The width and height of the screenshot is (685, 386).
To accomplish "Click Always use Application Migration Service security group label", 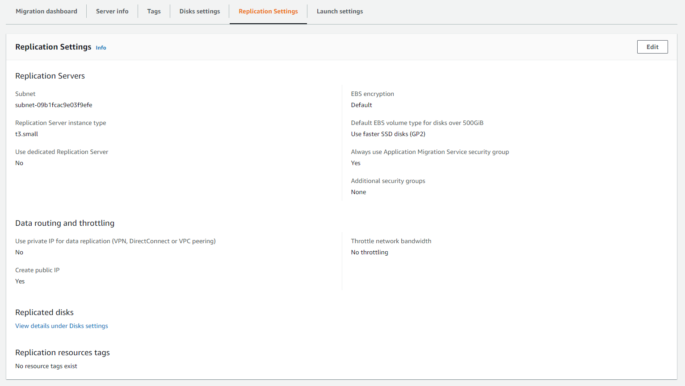I will click(430, 152).
